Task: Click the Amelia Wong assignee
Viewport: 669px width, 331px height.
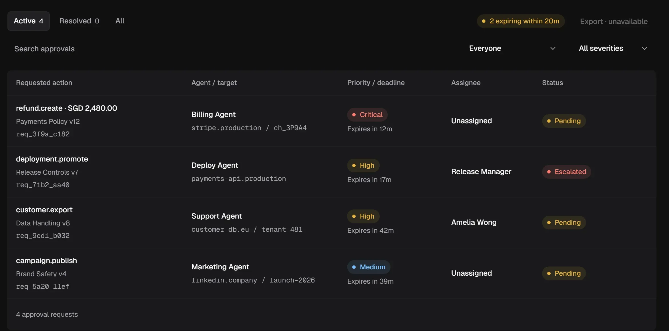Action: [x=474, y=222]
